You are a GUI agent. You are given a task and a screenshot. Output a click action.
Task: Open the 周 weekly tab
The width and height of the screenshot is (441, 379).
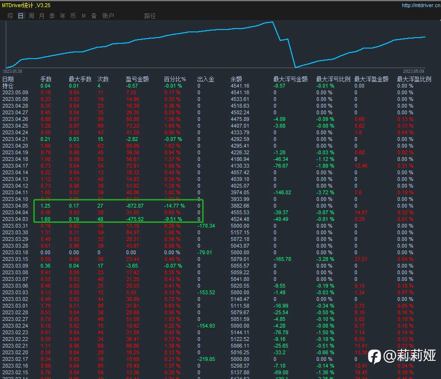pyautogui.click(x=31, y=16)
